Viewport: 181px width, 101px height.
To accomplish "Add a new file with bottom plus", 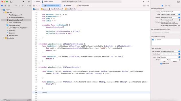I will pyautogui.click(x=2, y=100).
